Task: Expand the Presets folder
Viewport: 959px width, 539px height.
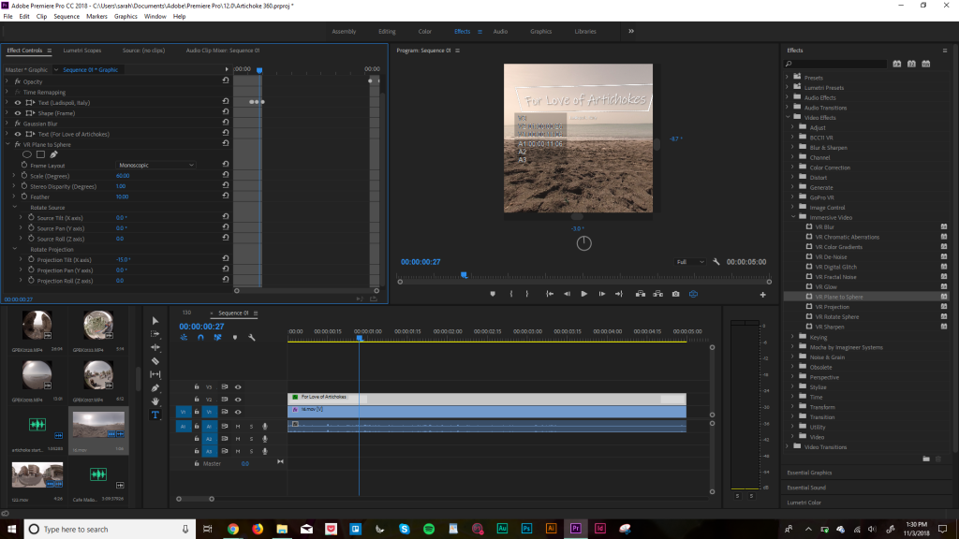Action: 788,78
